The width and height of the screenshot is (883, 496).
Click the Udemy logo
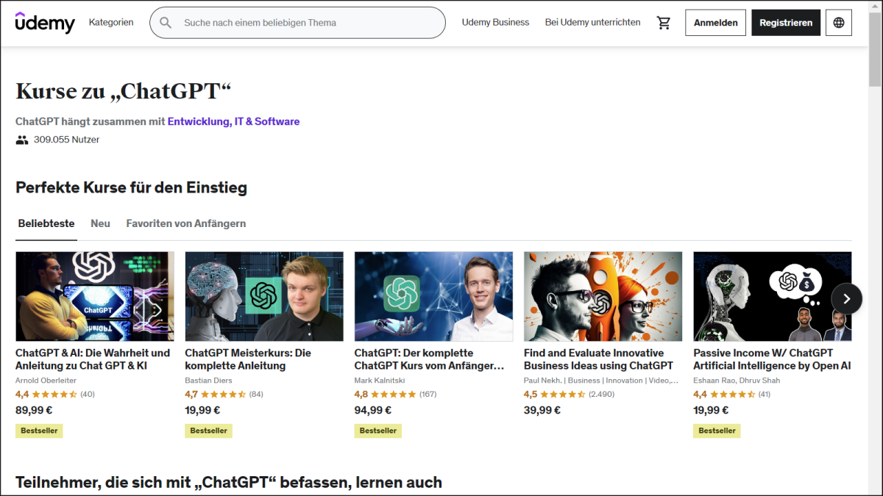tap(45, 23)
